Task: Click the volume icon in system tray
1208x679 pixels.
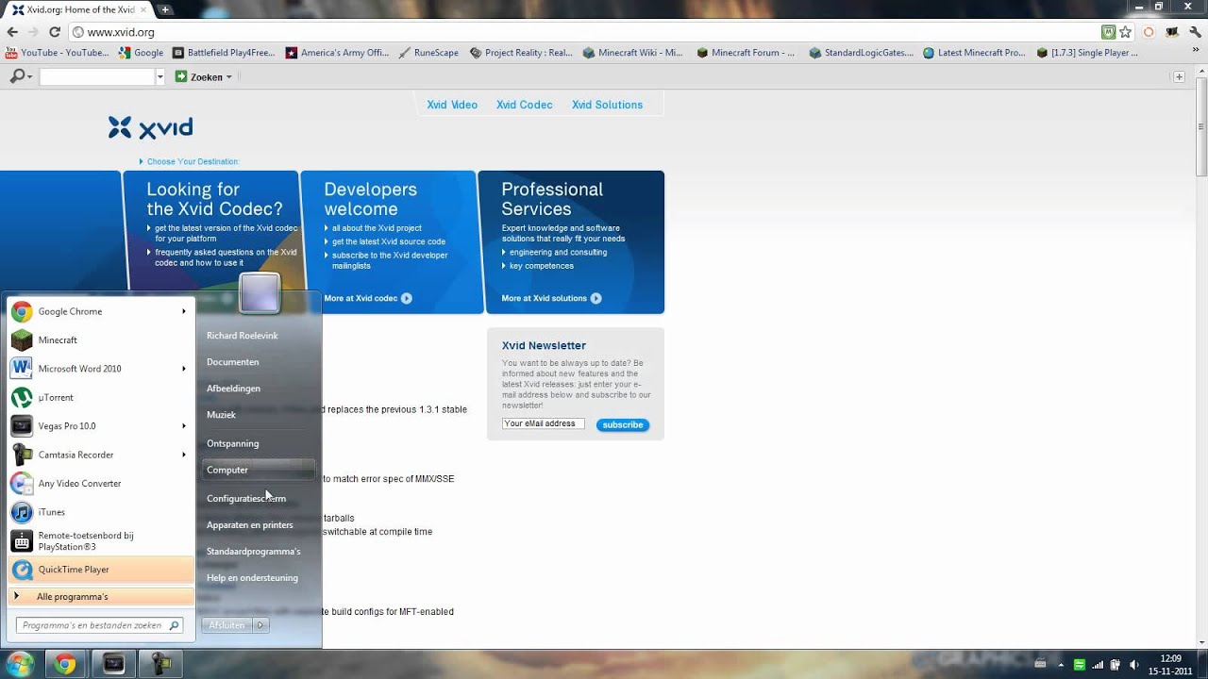Action: pos(1133,664)
